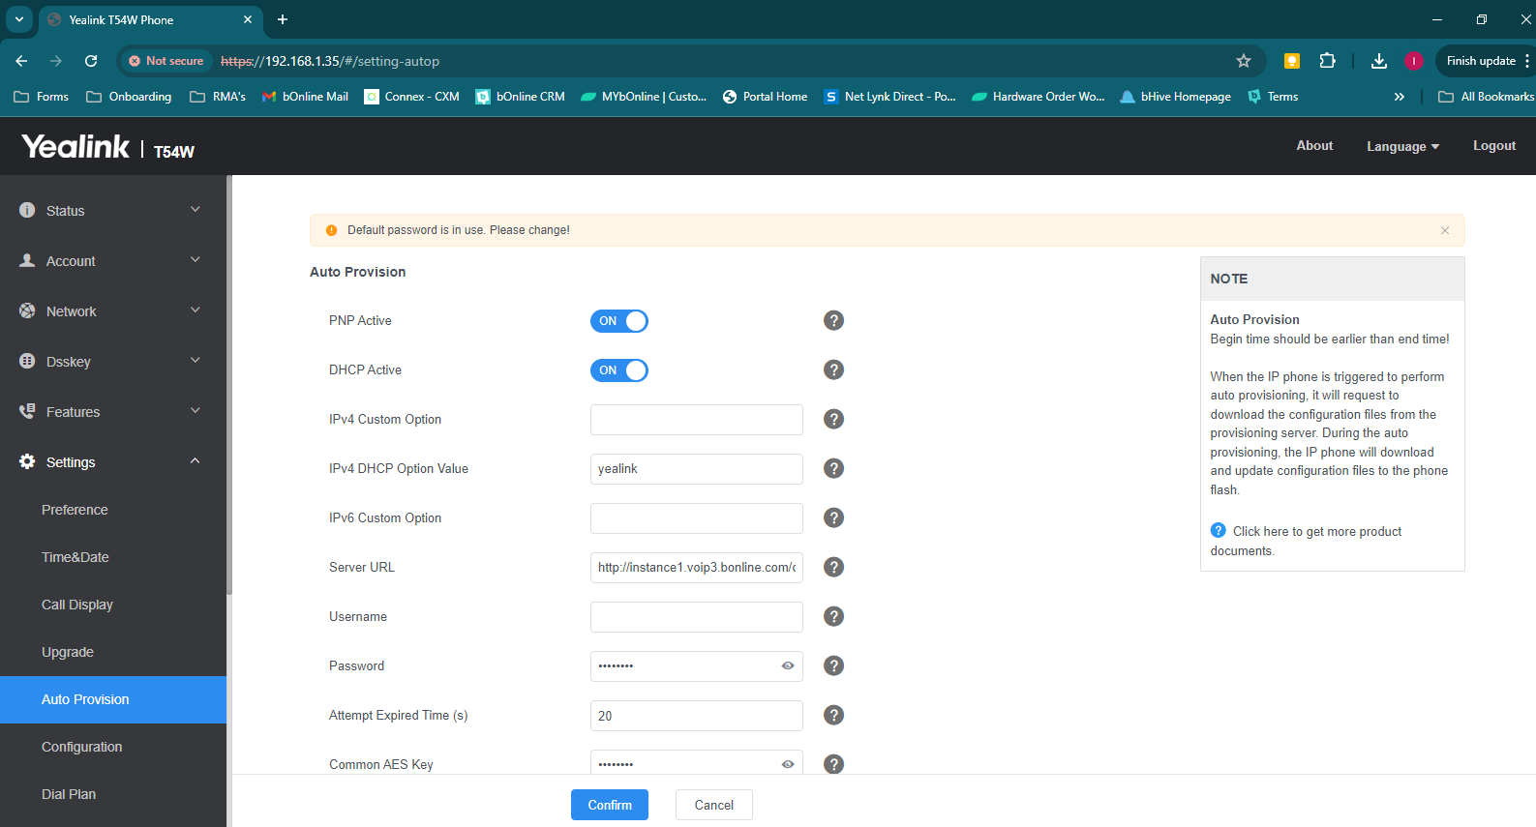1536x827 pixels.
Task: Click the Username input field
Action: tap(697, 617)
